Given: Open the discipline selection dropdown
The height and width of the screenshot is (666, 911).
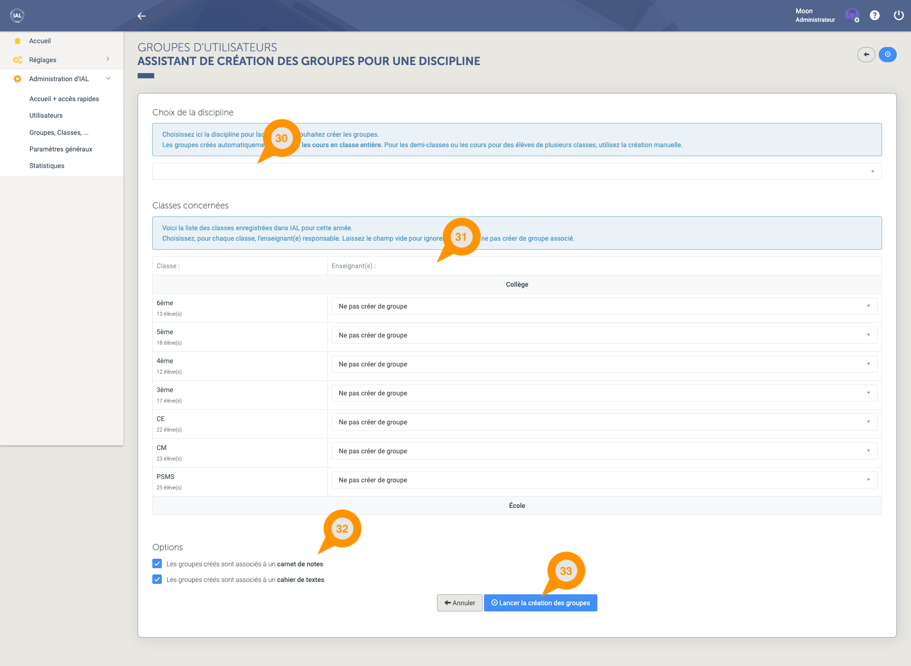Looking at the screenshot, I should (517, 171).
